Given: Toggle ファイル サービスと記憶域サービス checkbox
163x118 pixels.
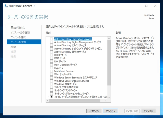Looking at the screenshot, I should pyautogui.click(x=51, y=97).
